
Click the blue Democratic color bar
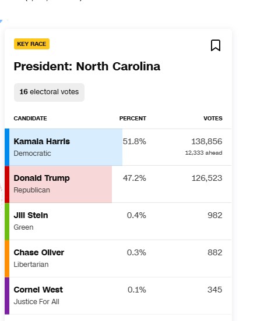click(x=7, y=147)
